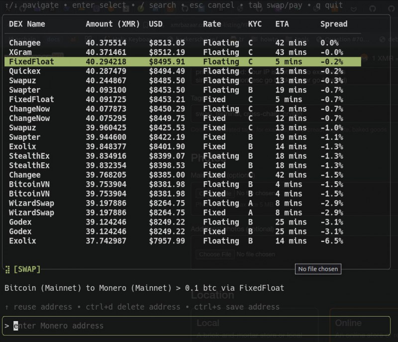The height and width of the screenshot is (342, 398).
Task: Click the Amount (XMR) column header
Action: pyautogui.click(x=113, y=24)
